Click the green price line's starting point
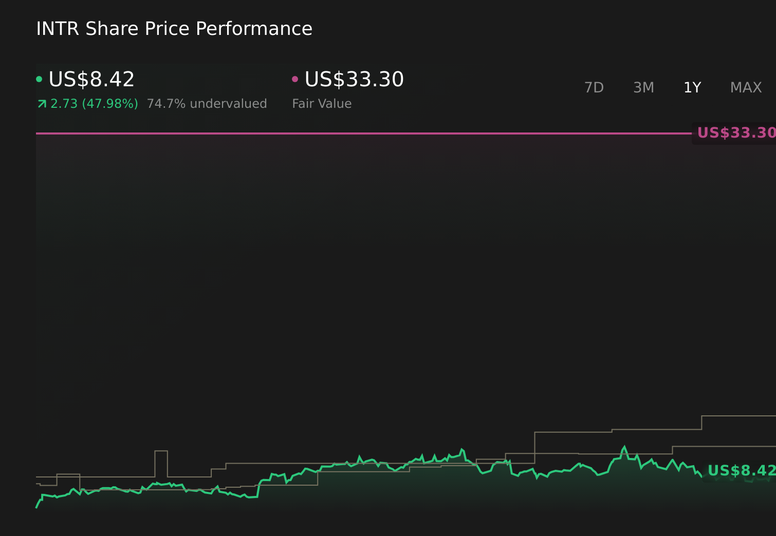This screenshot has width=776, height=536. 36,507
